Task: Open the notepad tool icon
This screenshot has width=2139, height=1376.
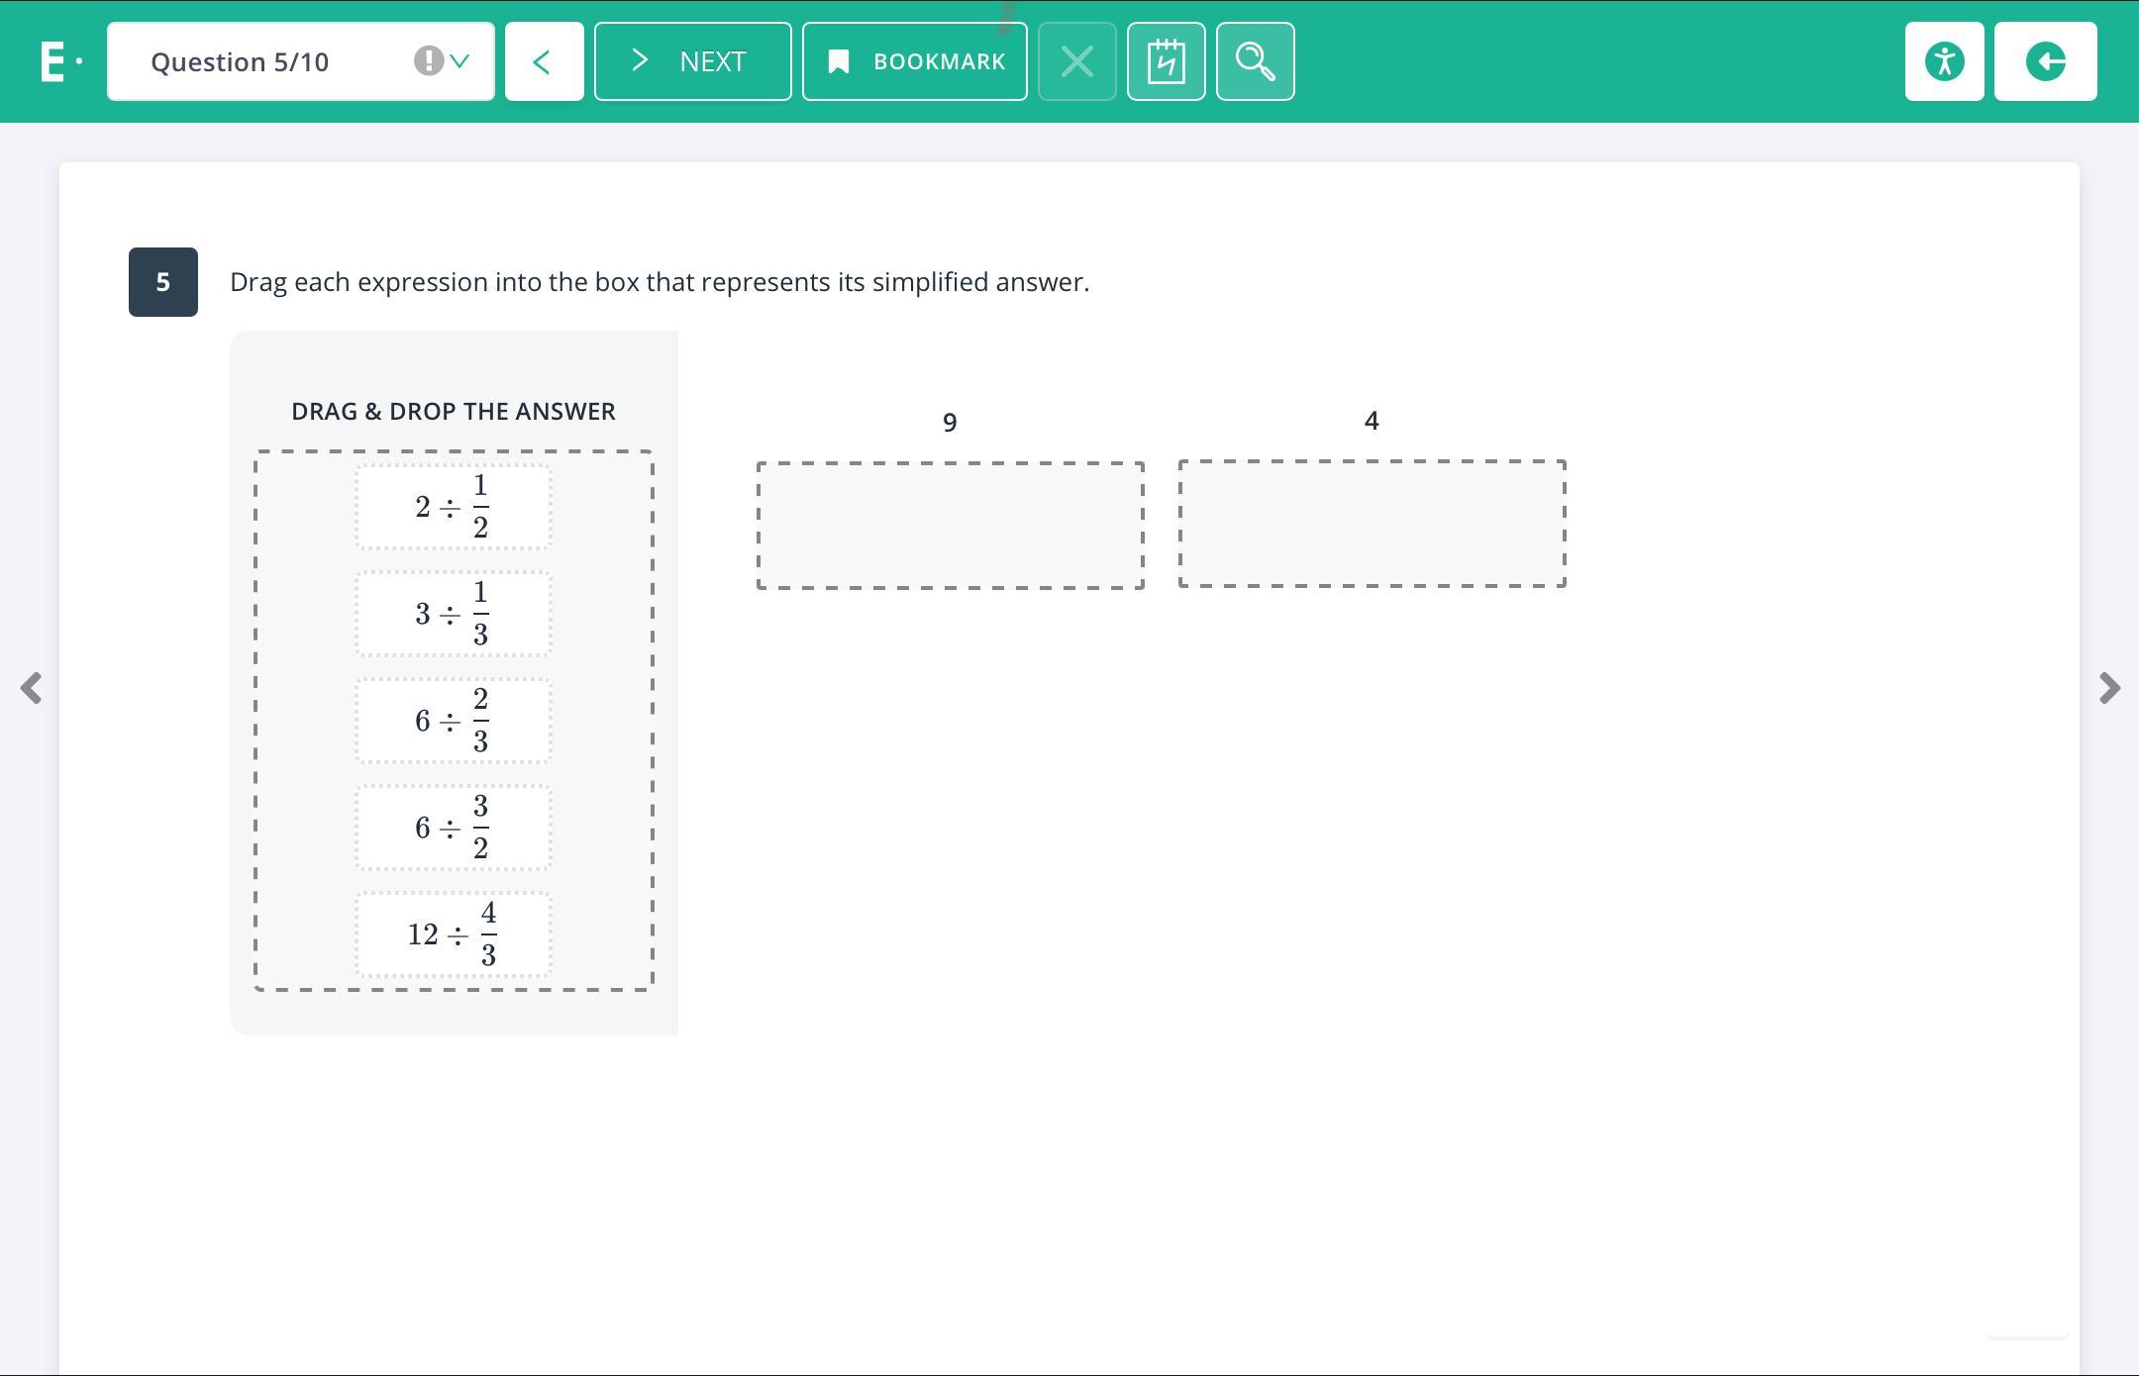Action: pyautogui.click(x=1166, y=61)
